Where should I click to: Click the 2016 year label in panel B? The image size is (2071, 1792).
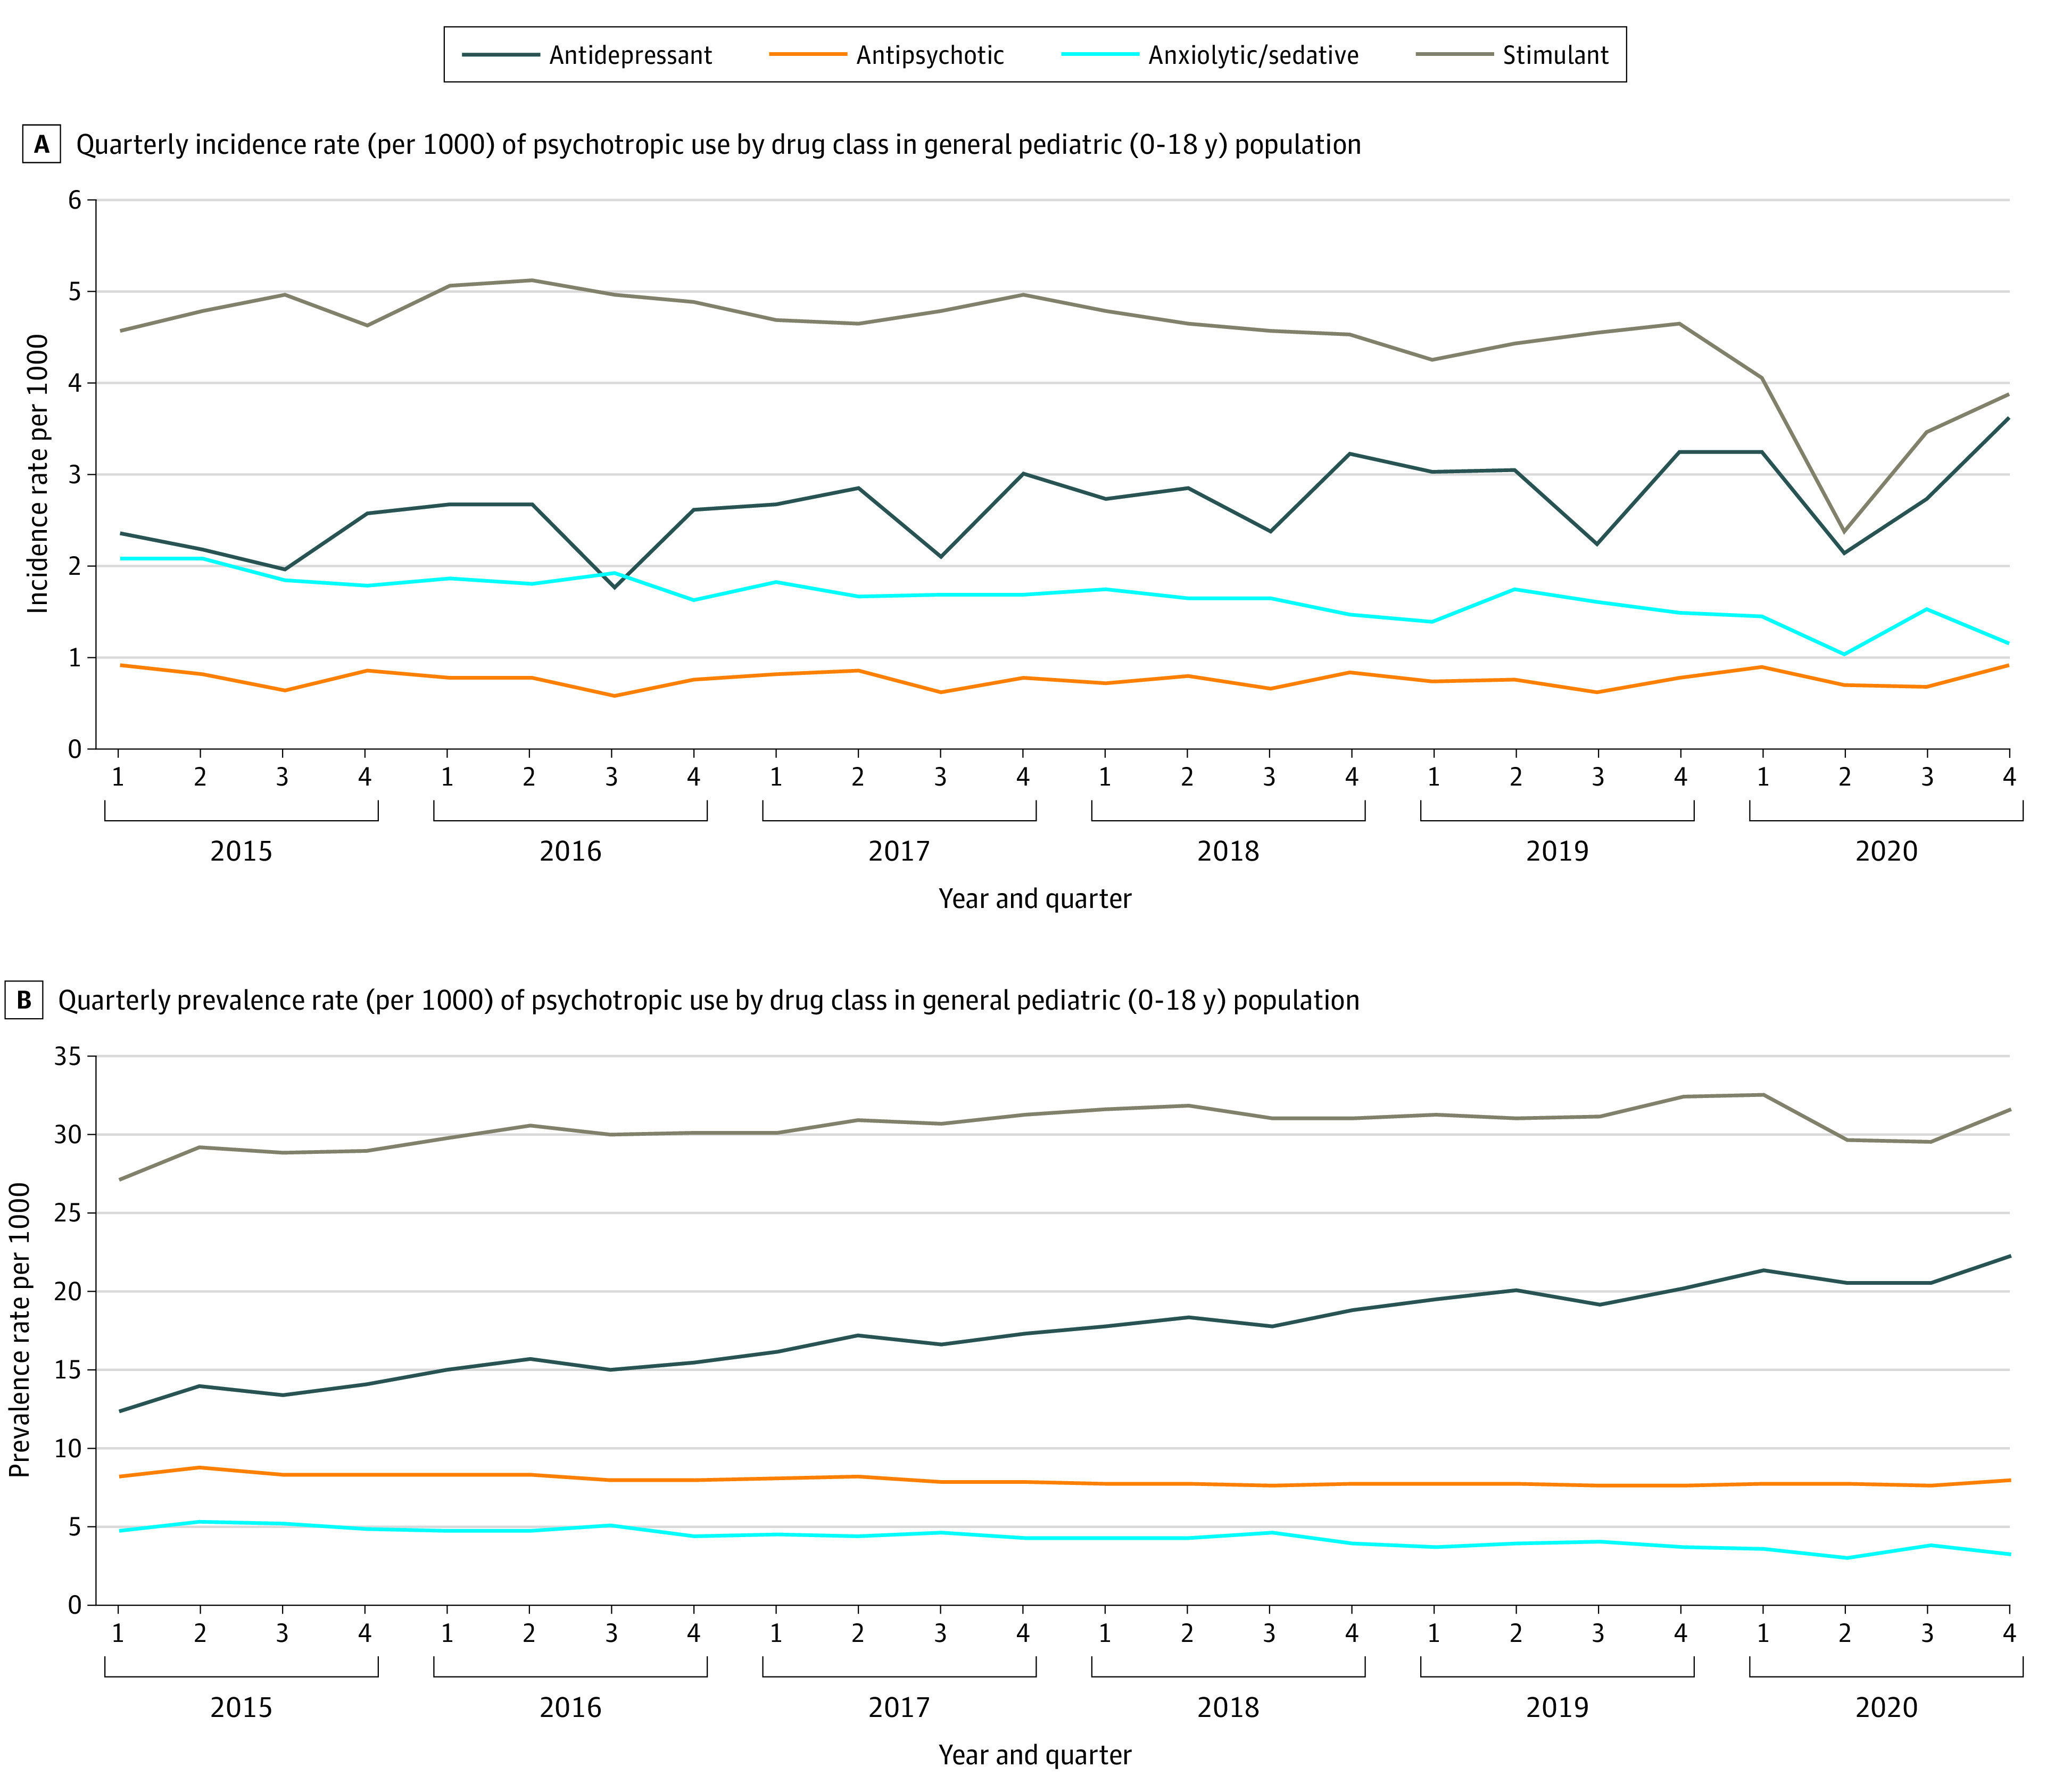[570, 1707]
